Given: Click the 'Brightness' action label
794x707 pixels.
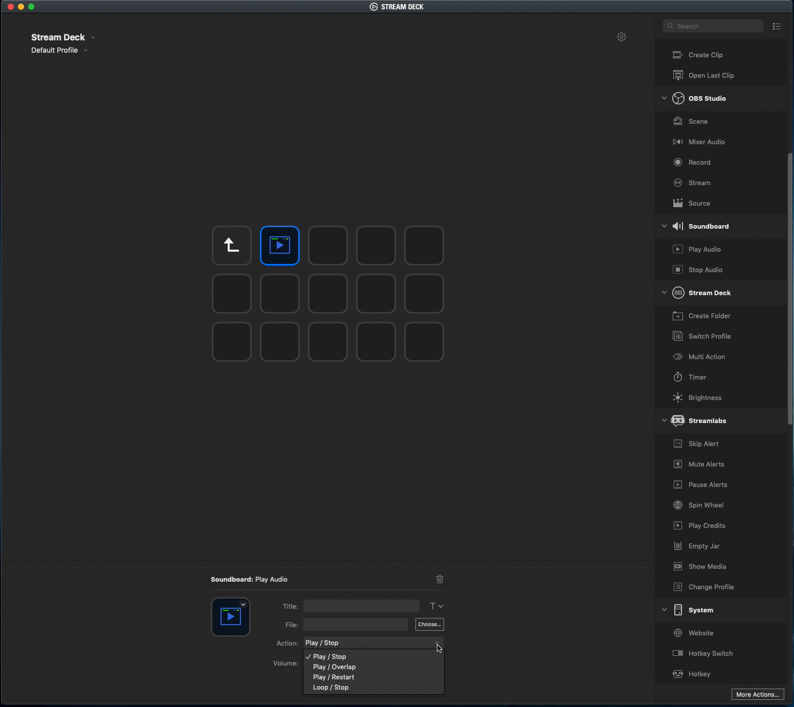Looking at the screenshot, I should [705, 397].
